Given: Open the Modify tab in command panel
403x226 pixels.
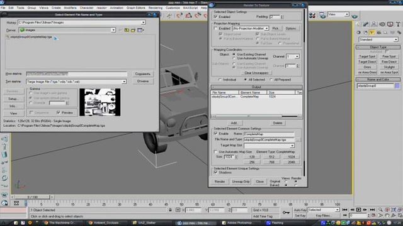Looking at the screenshot, I should (366, 24).
